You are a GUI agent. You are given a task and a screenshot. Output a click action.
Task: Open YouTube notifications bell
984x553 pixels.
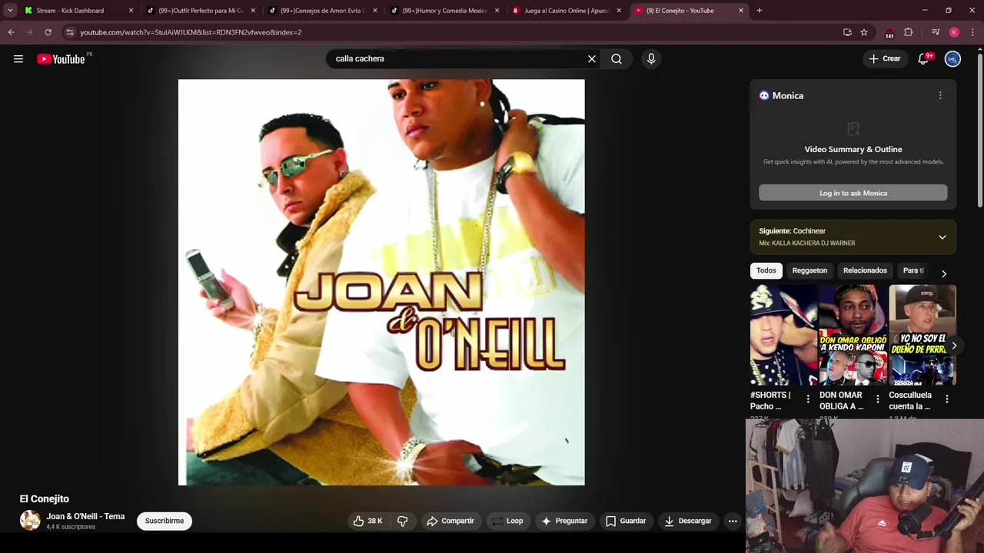click(924, 59)
